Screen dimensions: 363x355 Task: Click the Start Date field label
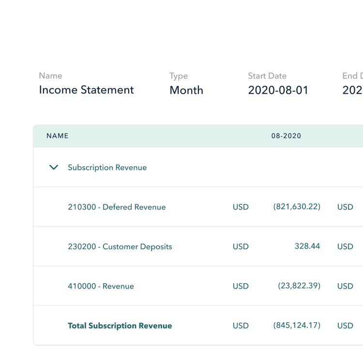pyautogui.click(x=267, y=76)
